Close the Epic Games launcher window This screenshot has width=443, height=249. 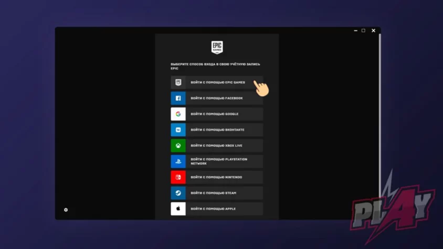(x=374, y=30)
